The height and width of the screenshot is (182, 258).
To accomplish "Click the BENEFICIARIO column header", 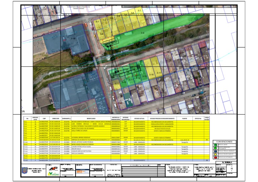I will 91,119.
